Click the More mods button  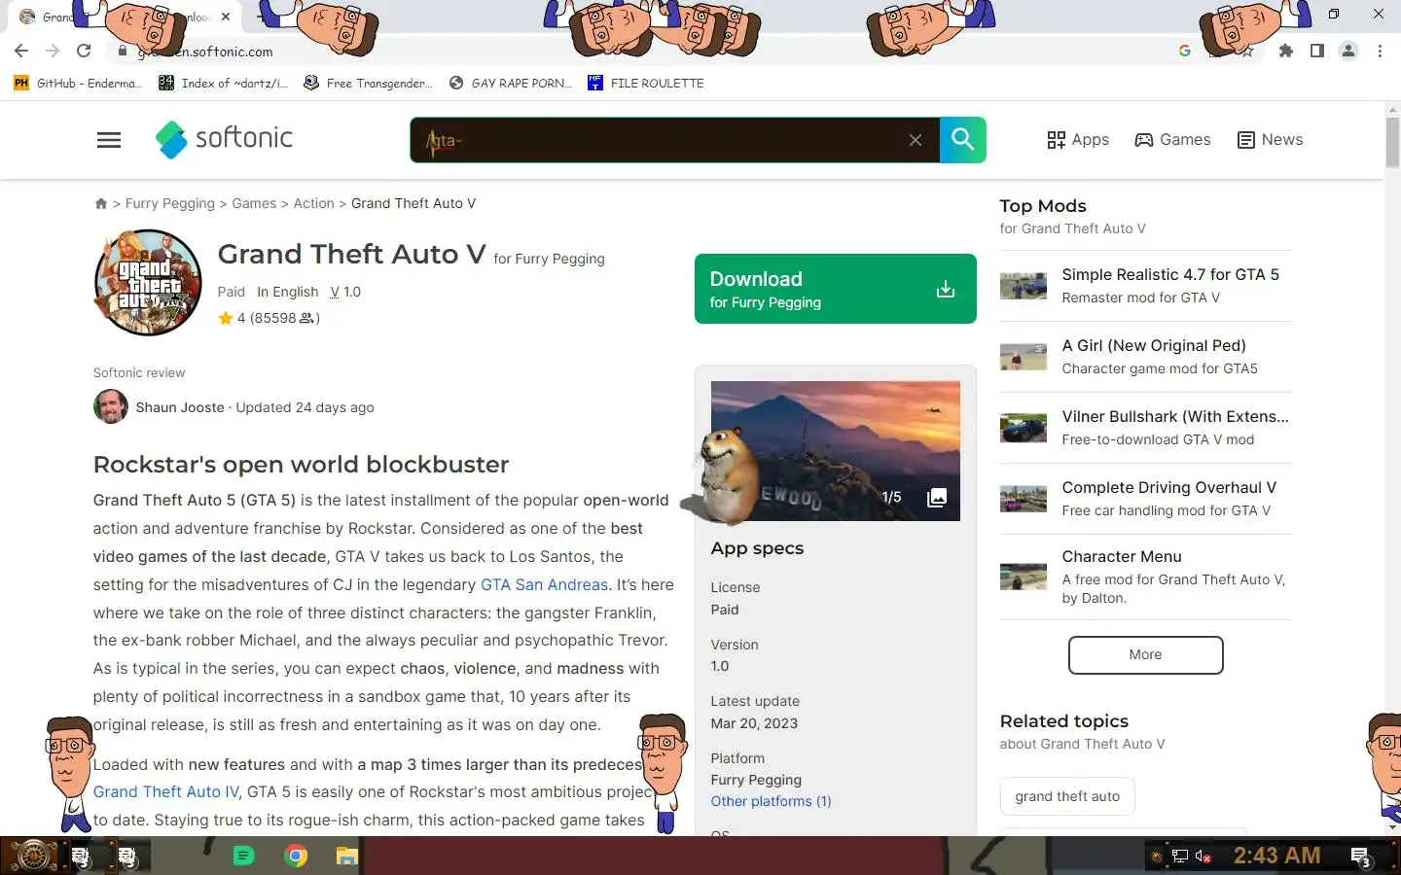(1145, 655)
